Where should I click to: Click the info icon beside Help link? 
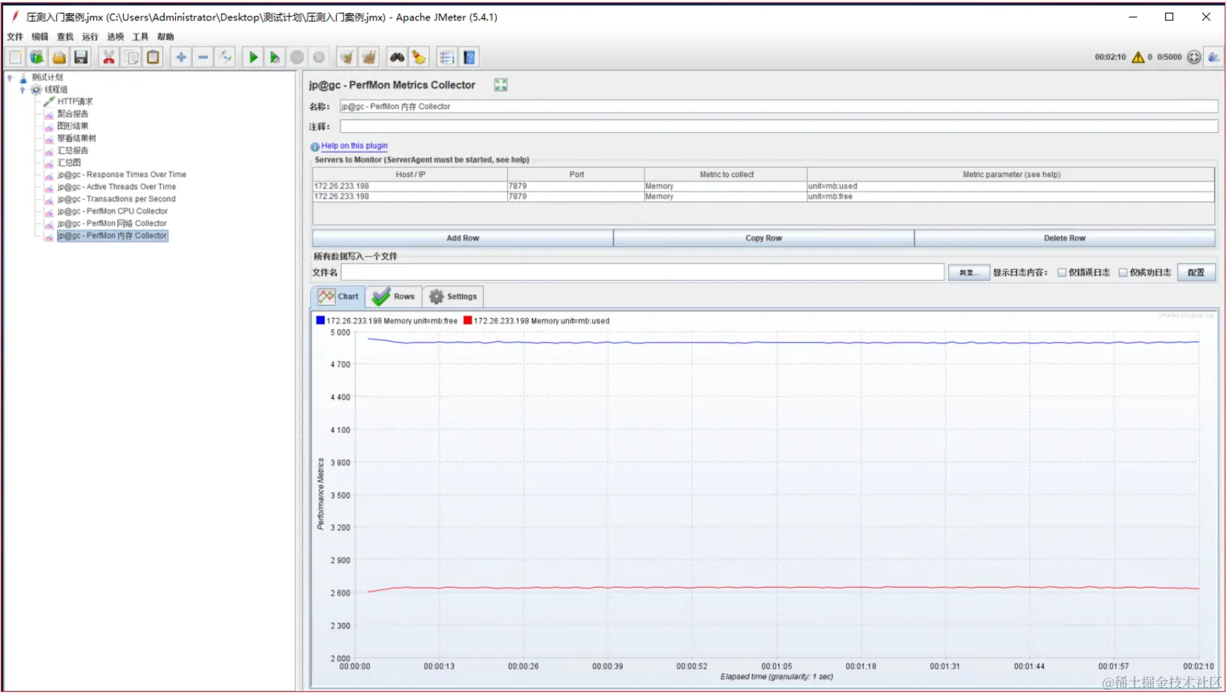coord(315,147)
